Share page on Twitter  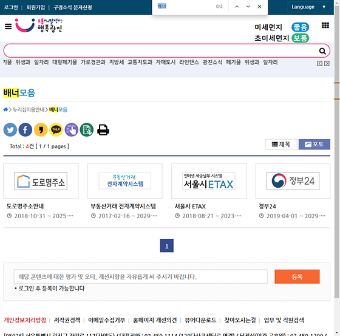[x=10, y=130]
